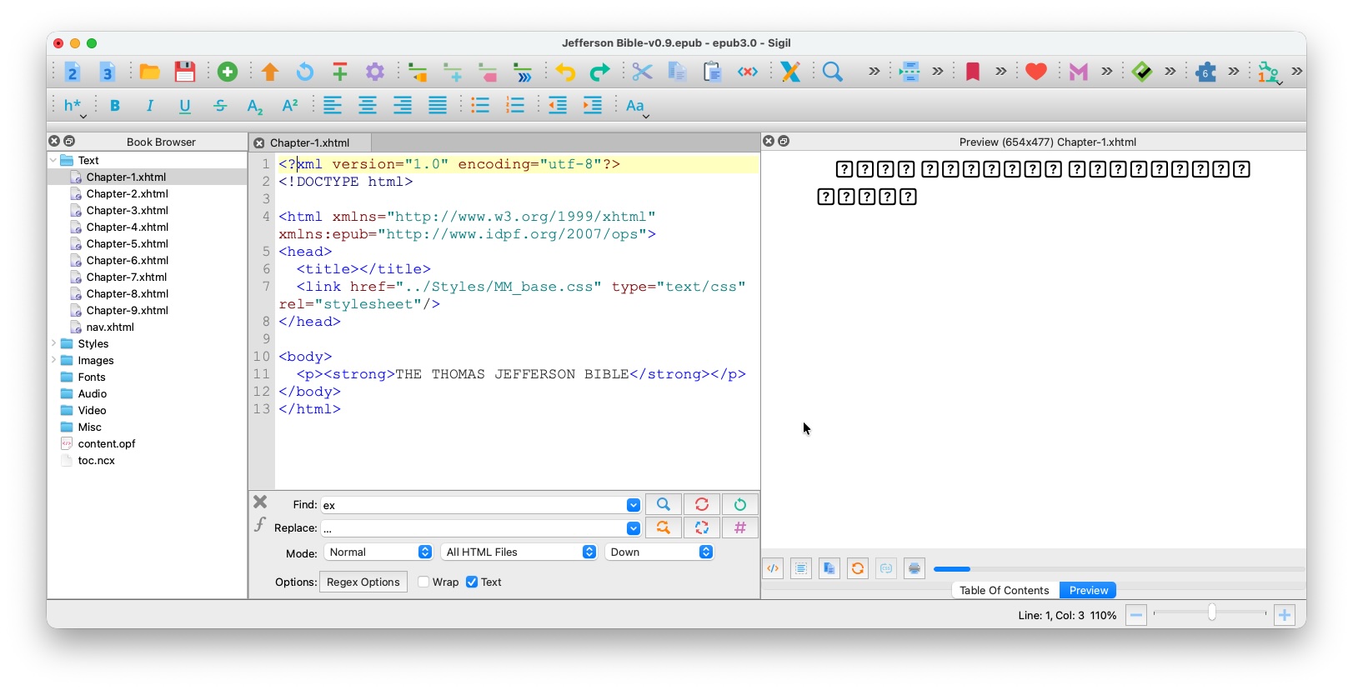Image resolution: width=1353 pixels, height=690 pixels.
Task: Click the purple hash Count button
Action: (x=740, y=527)
